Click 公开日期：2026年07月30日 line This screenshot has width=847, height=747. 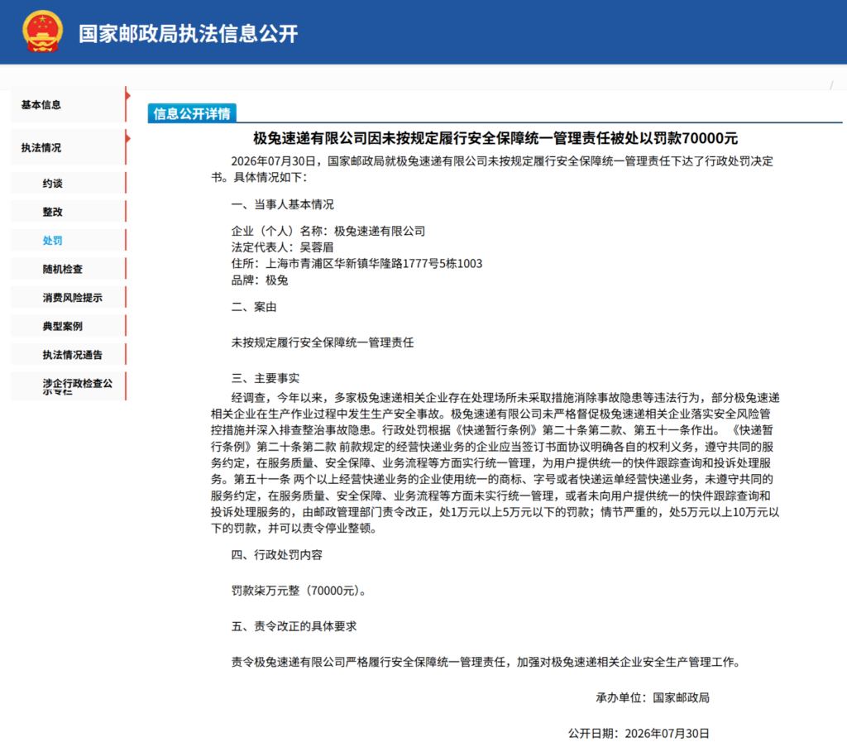coord(639,733)
